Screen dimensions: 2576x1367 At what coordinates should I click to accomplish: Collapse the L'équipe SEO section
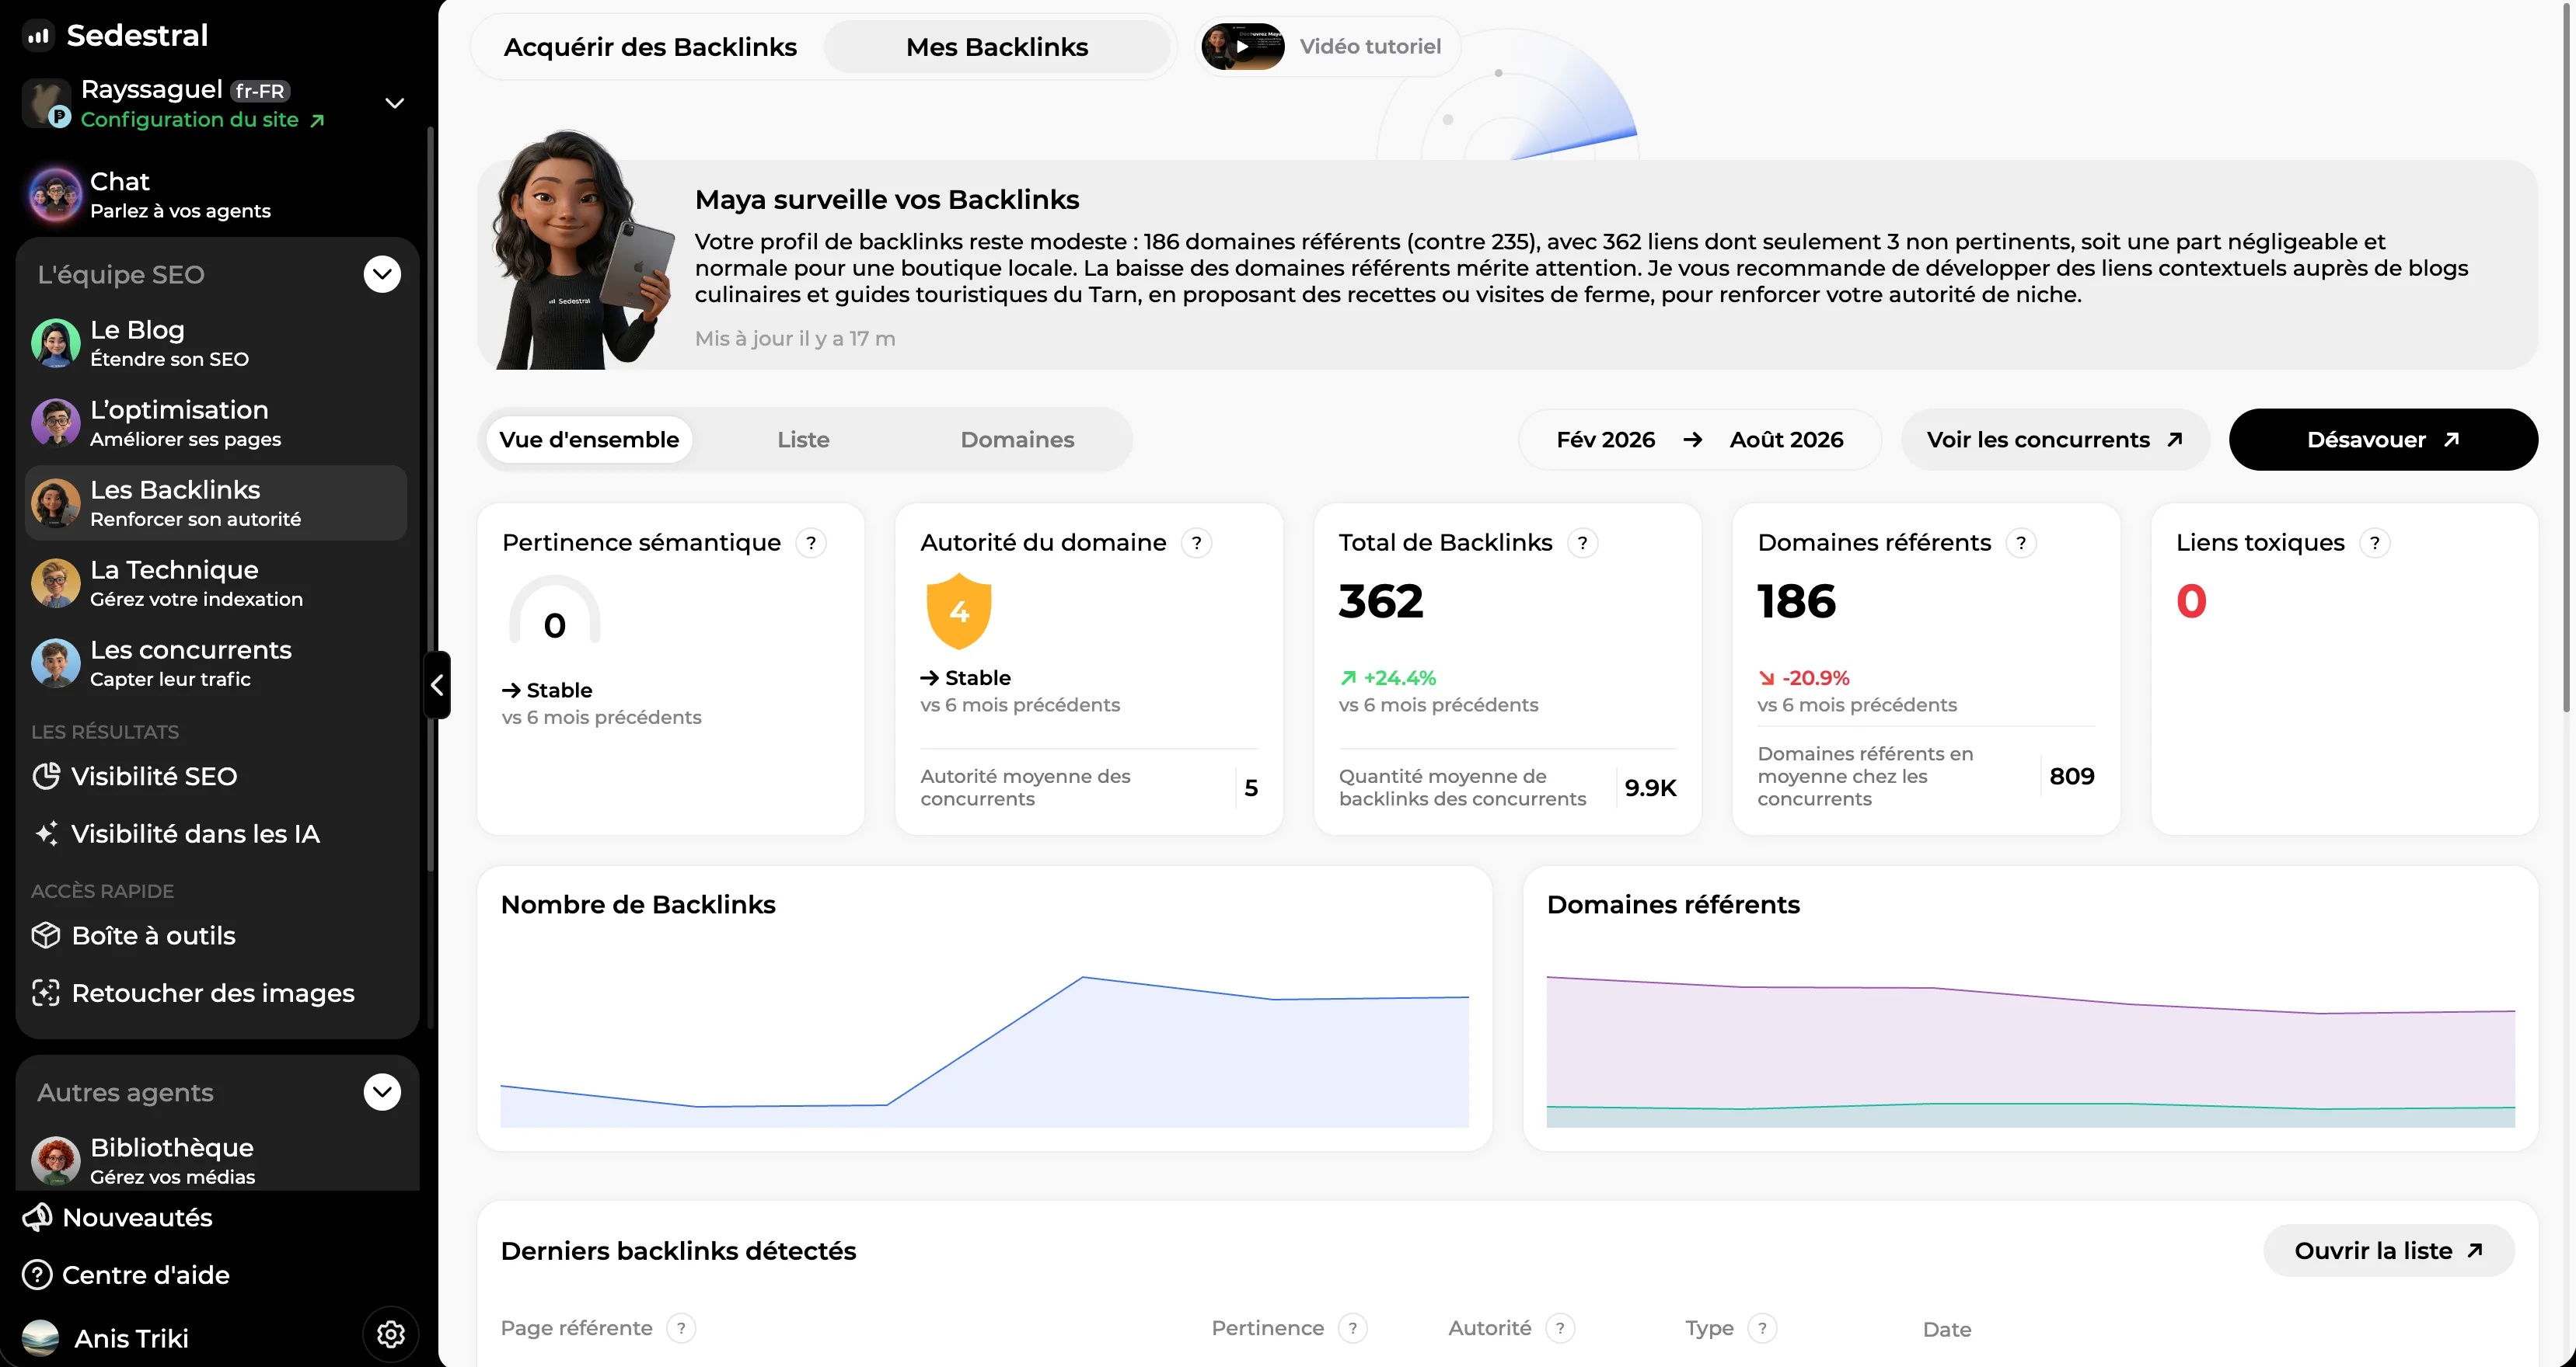pos(382,275)
